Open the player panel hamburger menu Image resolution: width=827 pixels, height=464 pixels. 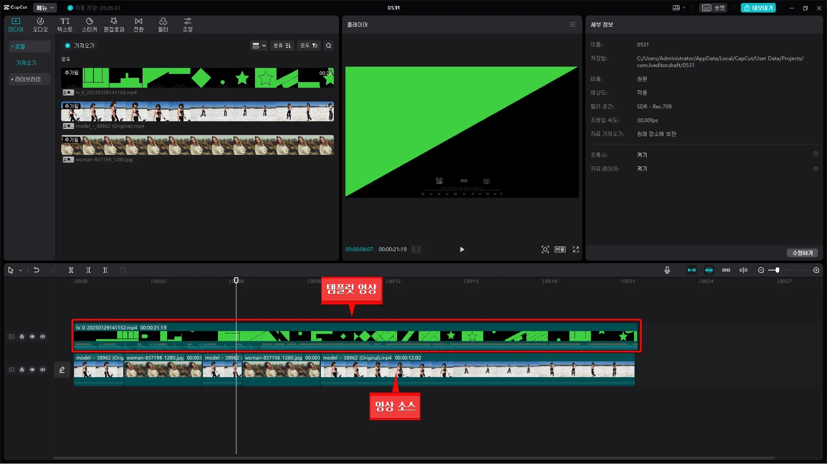click(x=572, y=25)
